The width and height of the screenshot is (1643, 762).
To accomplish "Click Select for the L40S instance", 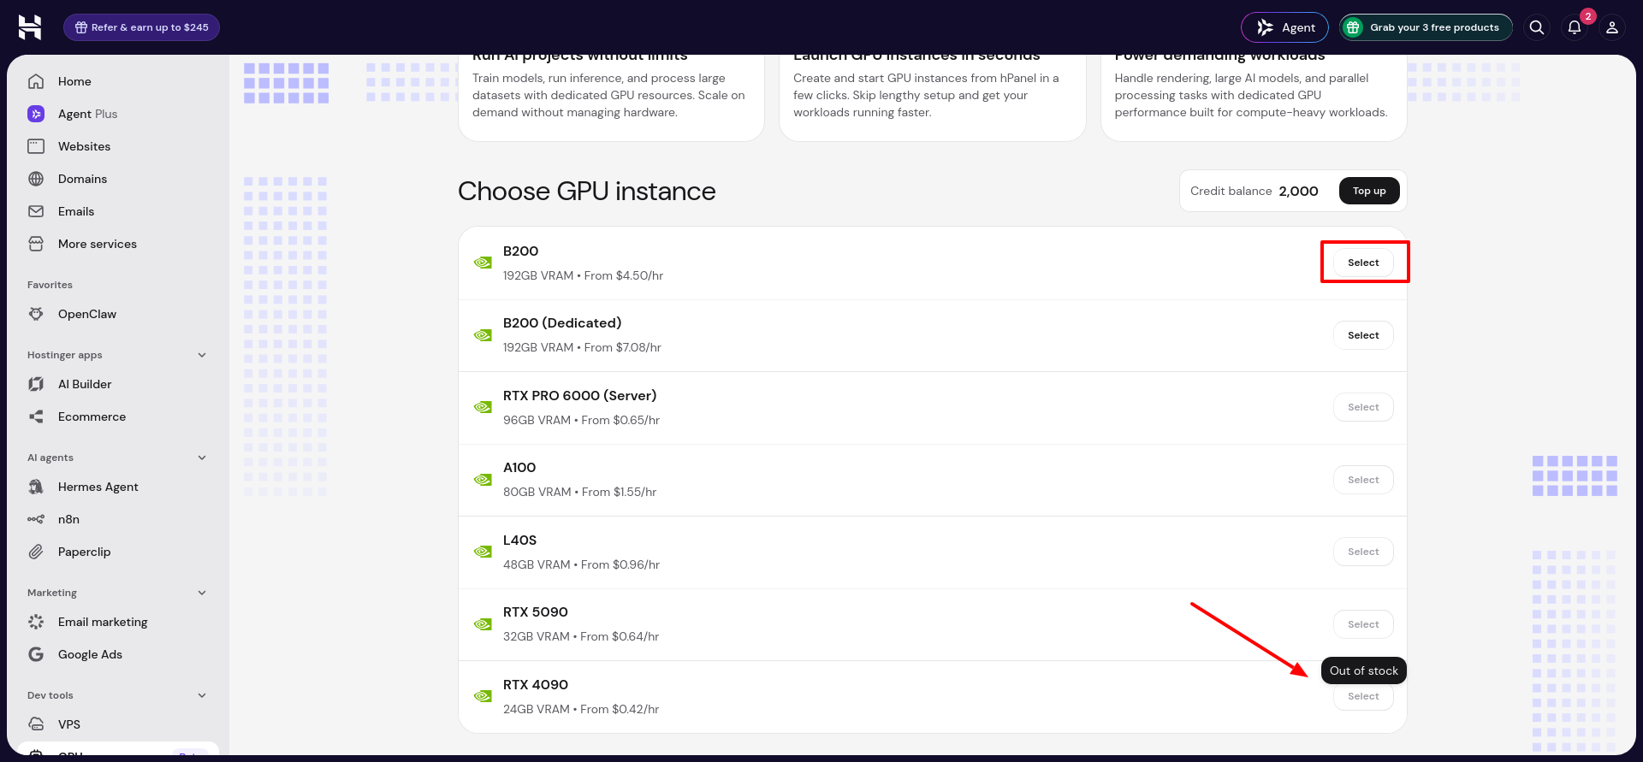I will click(x=1363, y=552).
